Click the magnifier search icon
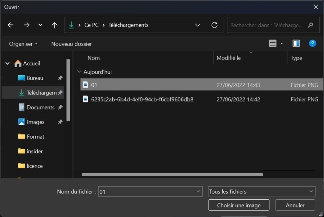The height and width of the screenshot is (217, 324). pyautogui.click(x=310, y=25)
